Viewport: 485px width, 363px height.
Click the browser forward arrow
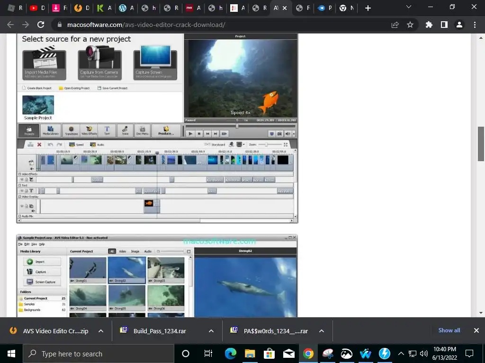[26, 25]
